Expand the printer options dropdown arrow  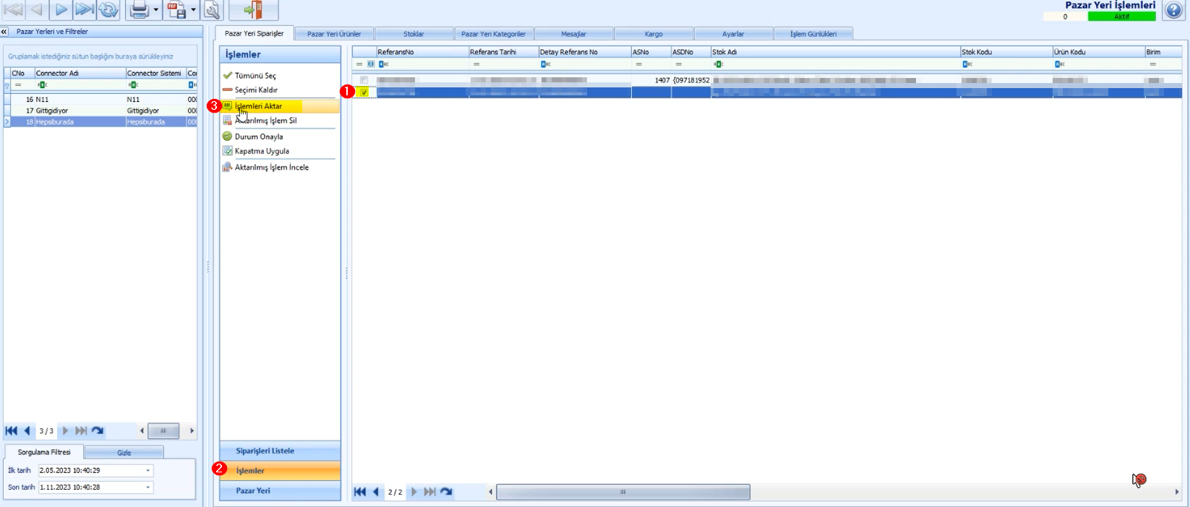click(x=155, y=10)
